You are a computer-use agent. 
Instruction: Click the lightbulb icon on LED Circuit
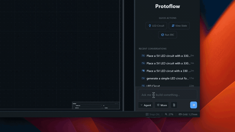pos(150,26)
